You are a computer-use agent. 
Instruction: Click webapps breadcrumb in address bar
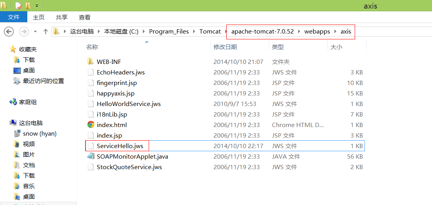point(317,31)
